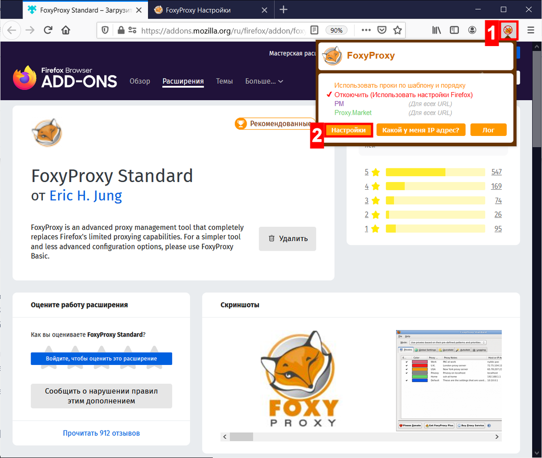Click the Forward arrow button

pos(30,30)
